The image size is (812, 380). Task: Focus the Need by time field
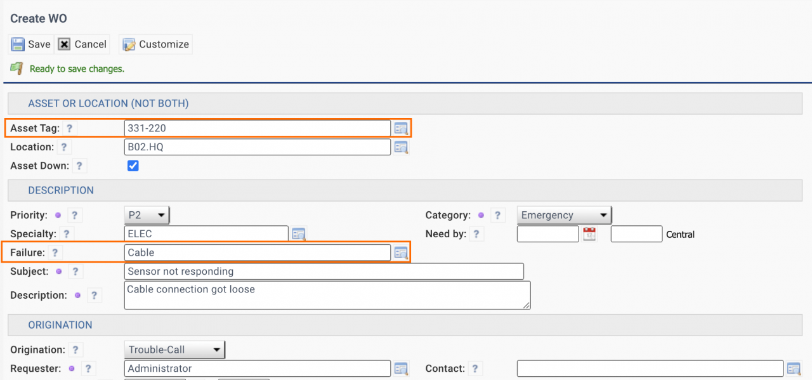tap(637, 234)
